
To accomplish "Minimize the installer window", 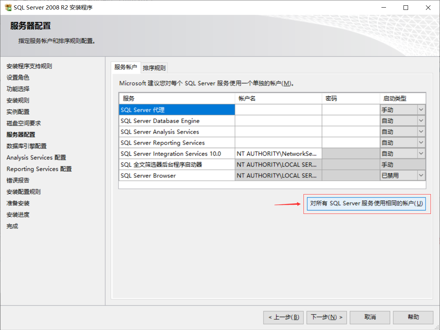I will (384, 8).
